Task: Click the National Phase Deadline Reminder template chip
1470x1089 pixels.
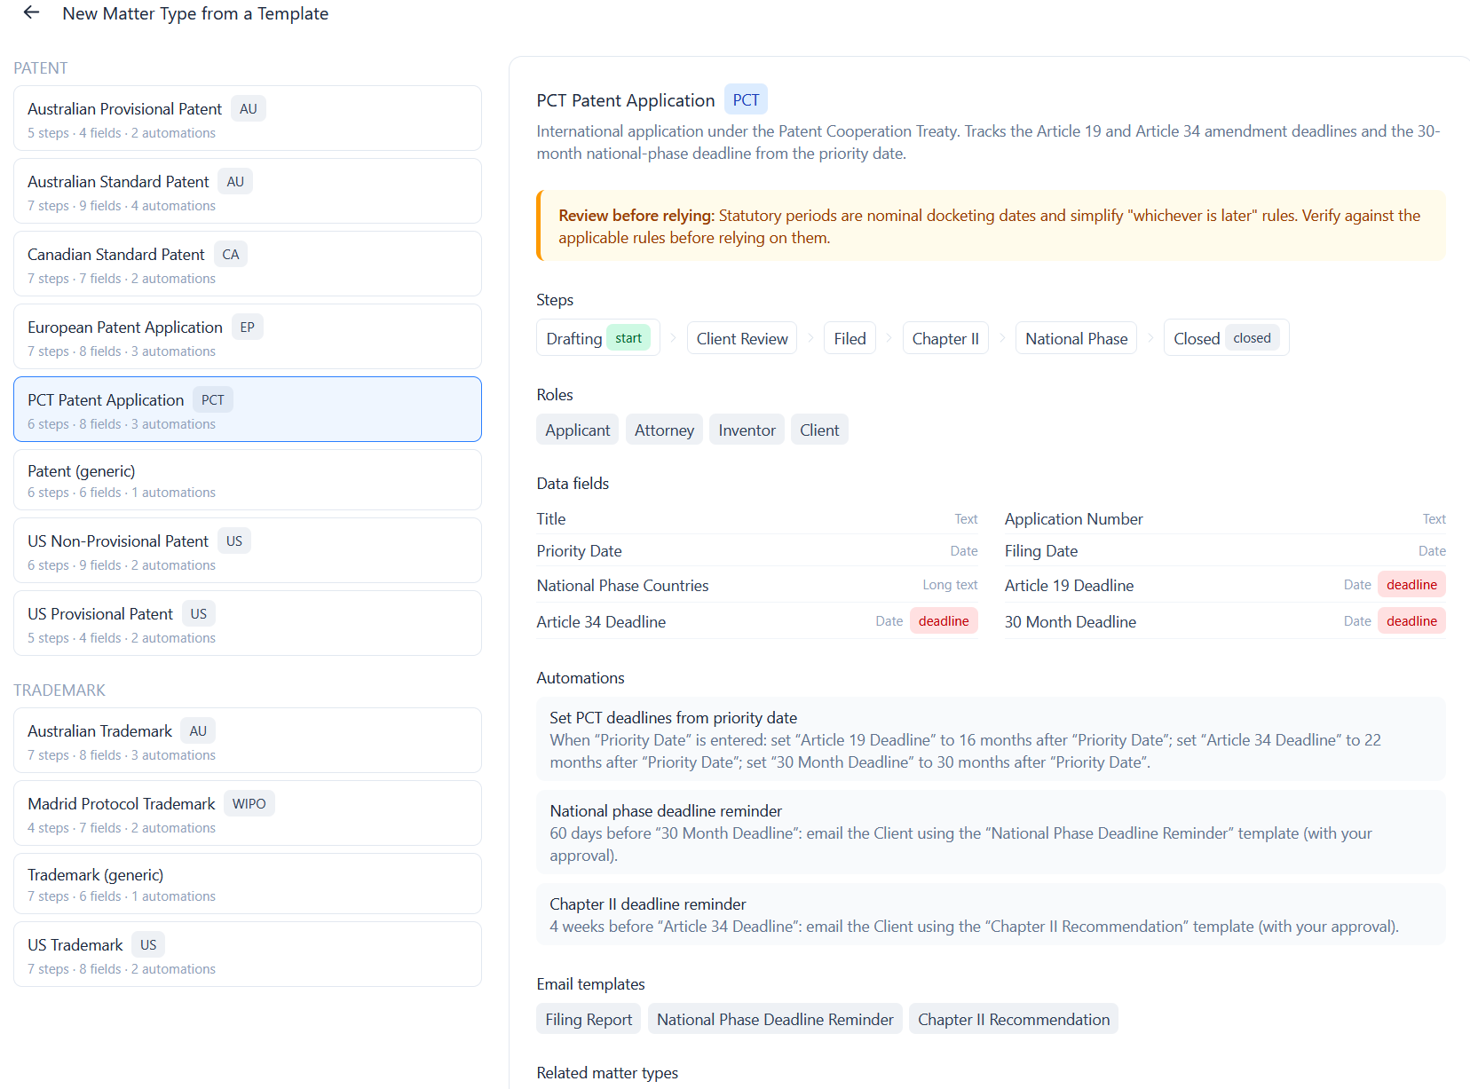Action: tap(775, 1019)
